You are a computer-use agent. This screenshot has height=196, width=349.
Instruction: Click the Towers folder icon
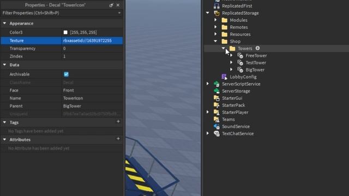pos(232,48)
